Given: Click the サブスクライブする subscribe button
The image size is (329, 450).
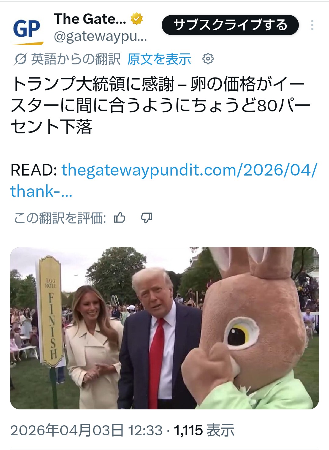Looking at the screenshot, I should pos(230,25).
